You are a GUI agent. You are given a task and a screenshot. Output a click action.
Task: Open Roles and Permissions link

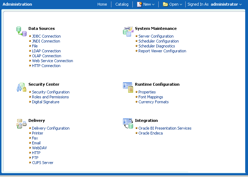[x=50, y=97]
